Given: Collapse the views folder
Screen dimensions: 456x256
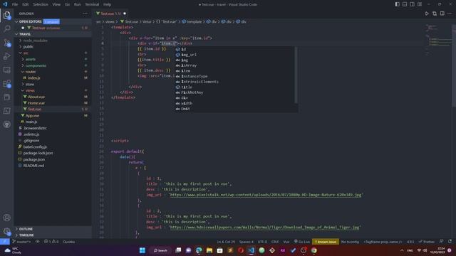Looking at the screenshot, I should coord(30,90).
